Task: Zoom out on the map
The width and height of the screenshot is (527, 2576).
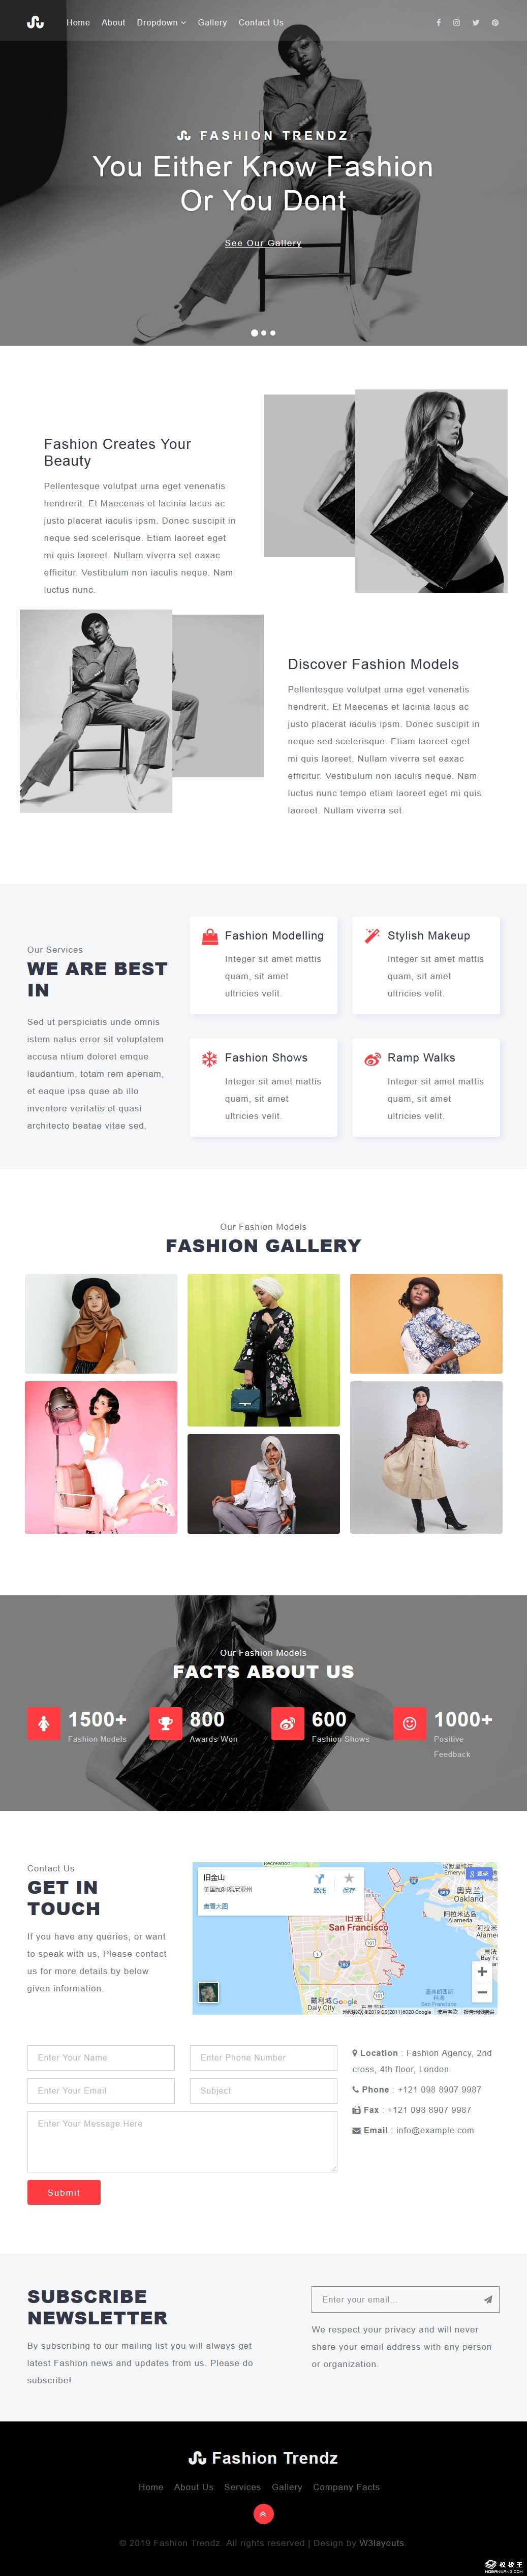Action: pyautogui.click(x=482, y=1992)
